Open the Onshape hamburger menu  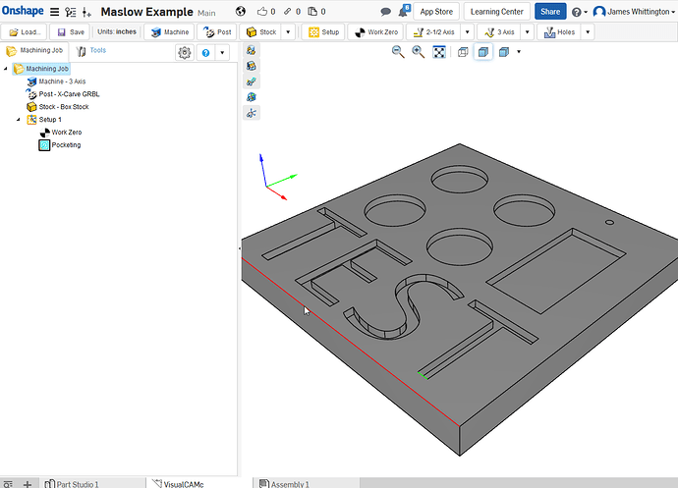[x=54, y=12]
